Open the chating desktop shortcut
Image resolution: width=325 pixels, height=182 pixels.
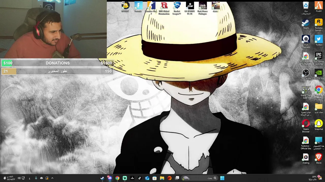pos(306,159)
